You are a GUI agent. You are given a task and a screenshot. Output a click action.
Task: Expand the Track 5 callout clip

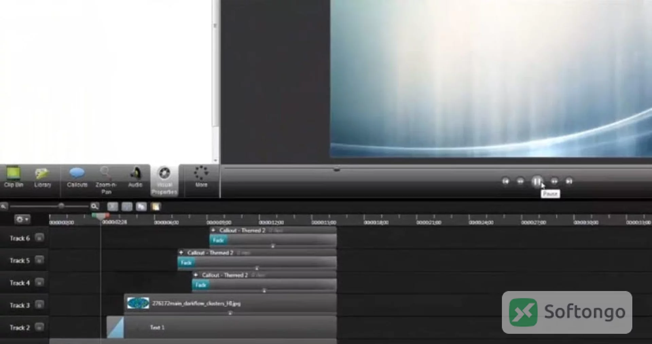(x=181, y=253)
